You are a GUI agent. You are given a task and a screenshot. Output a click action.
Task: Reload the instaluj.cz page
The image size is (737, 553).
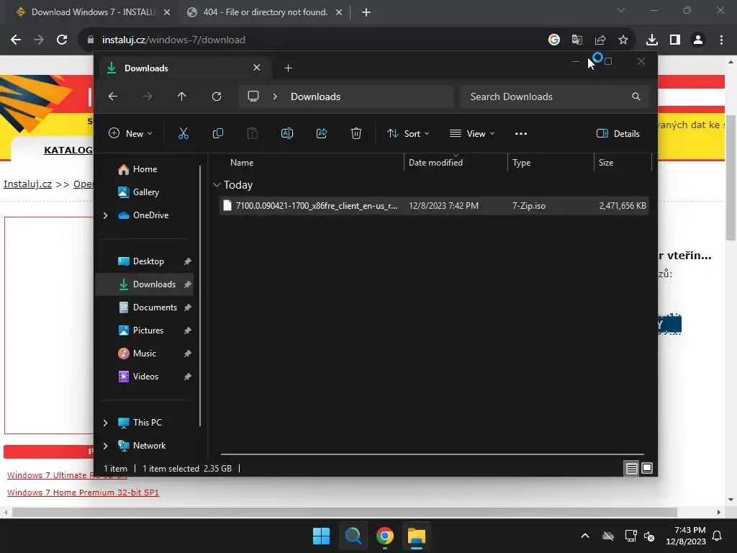click(x=62, y=40)
